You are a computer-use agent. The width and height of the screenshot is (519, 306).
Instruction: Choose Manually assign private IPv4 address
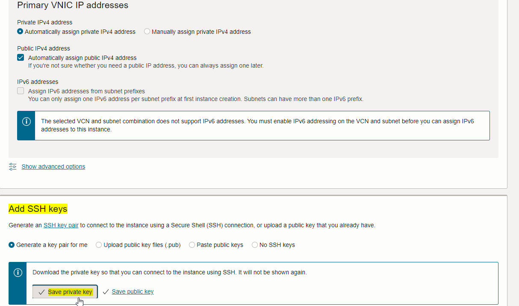pos(147,32)
